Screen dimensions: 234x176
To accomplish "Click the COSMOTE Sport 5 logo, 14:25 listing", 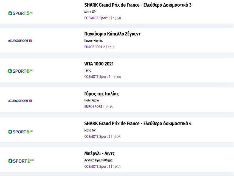I will click(x=21, y=131).
